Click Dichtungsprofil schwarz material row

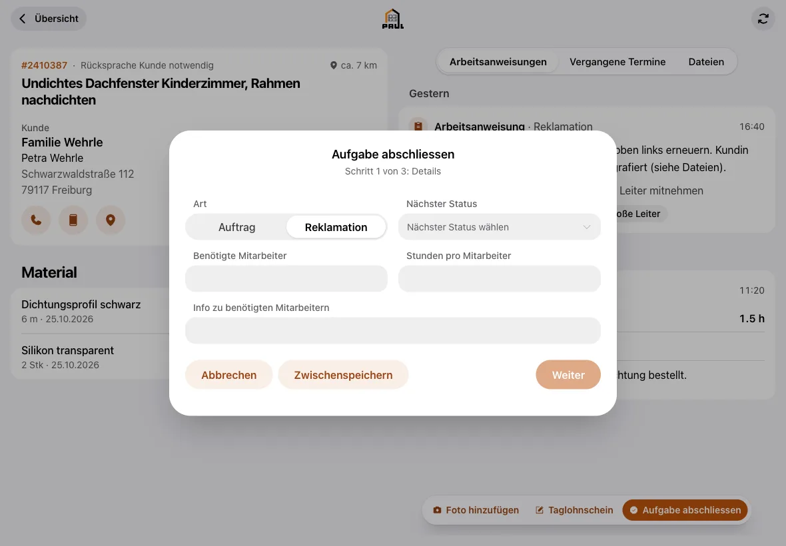[95, 311]
